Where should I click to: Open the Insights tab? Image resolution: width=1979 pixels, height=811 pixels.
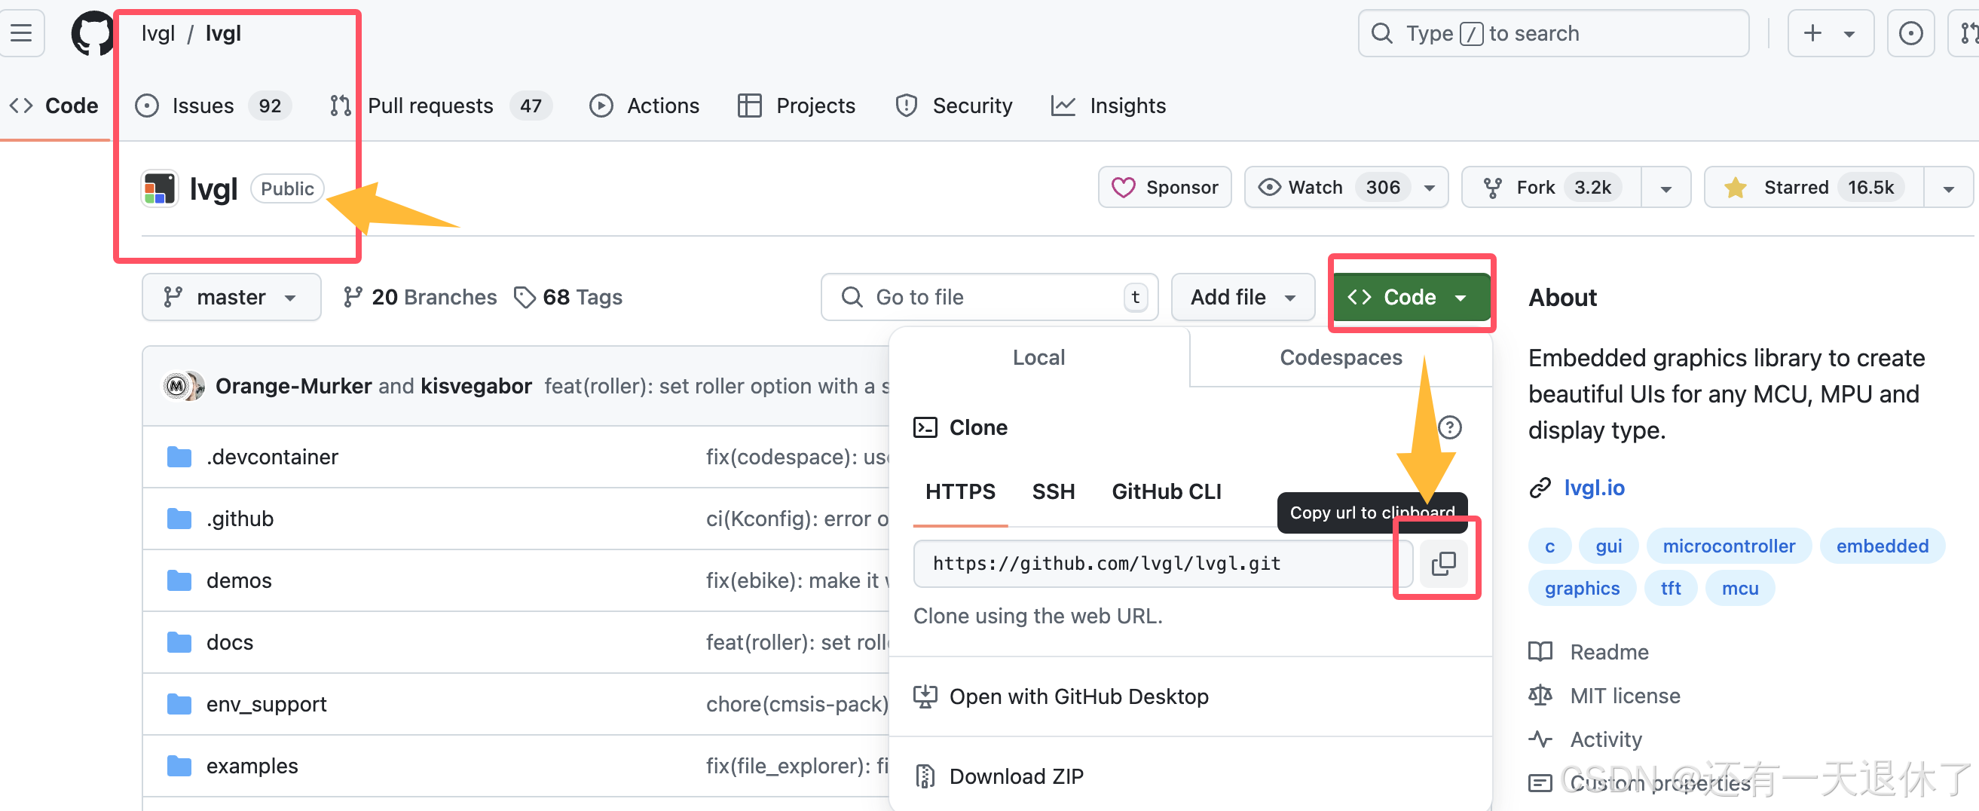click(1109, 106)
